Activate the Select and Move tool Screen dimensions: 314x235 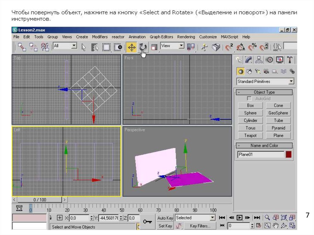(x=132, y=47)
